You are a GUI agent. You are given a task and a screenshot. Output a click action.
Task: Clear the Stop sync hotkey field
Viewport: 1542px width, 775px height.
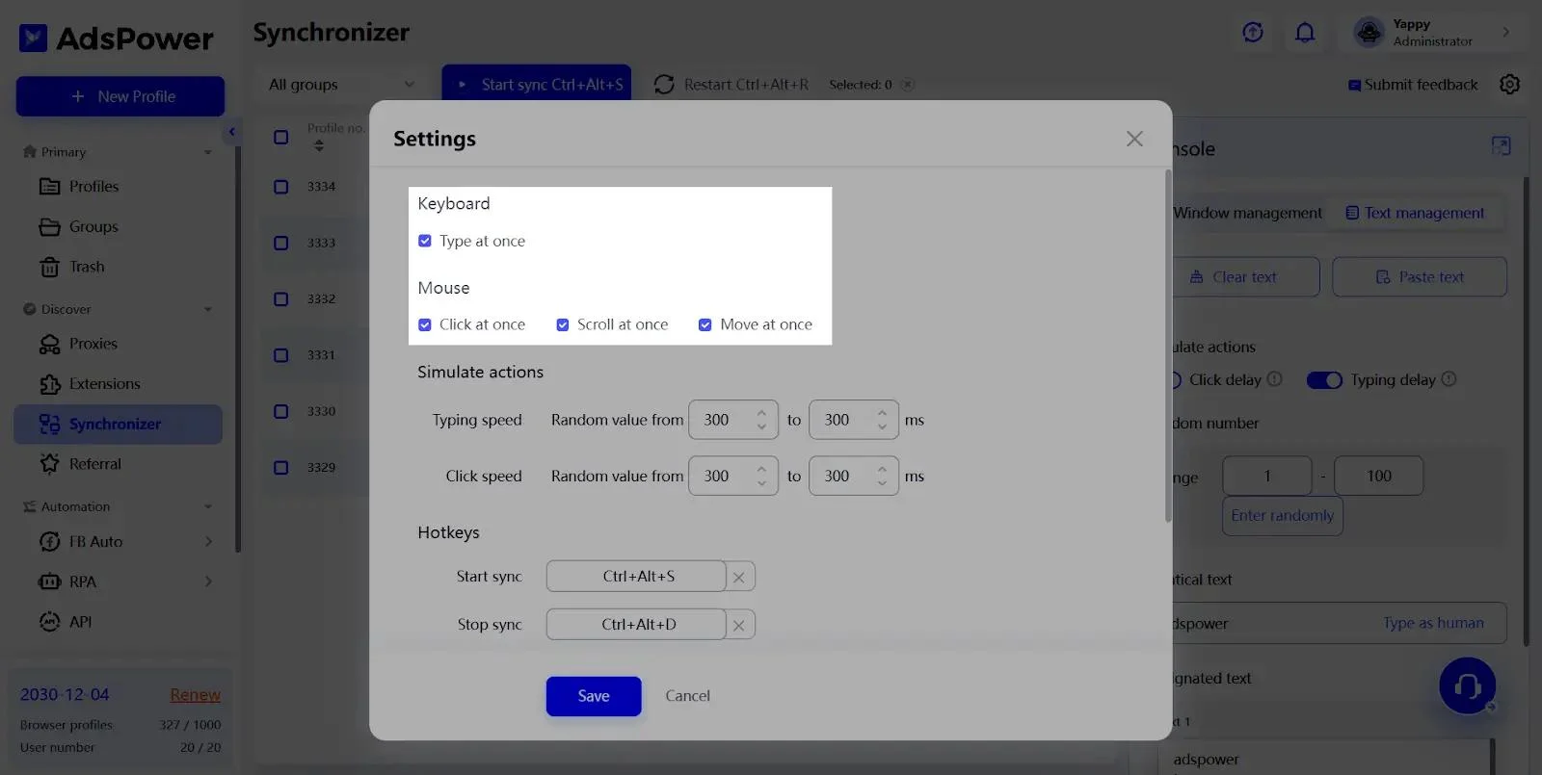tap(739, 626)
